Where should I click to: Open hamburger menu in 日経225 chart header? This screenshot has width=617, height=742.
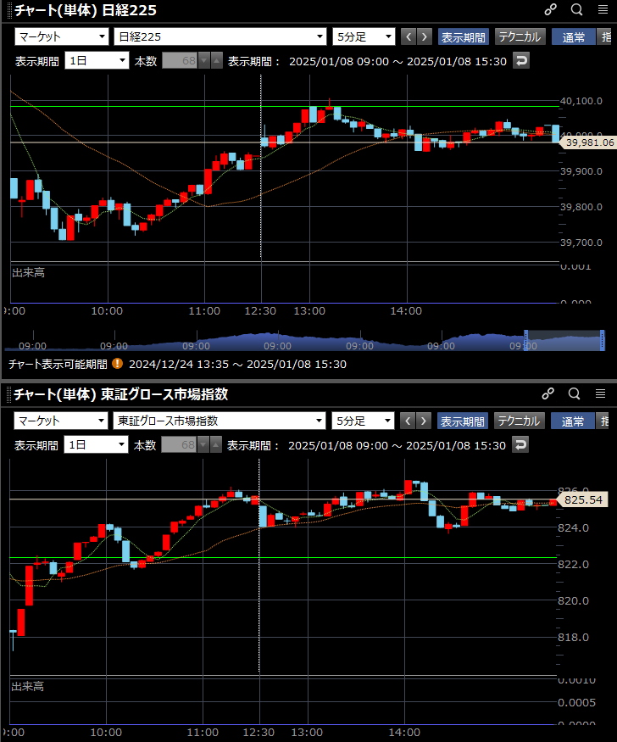(603, 9)
